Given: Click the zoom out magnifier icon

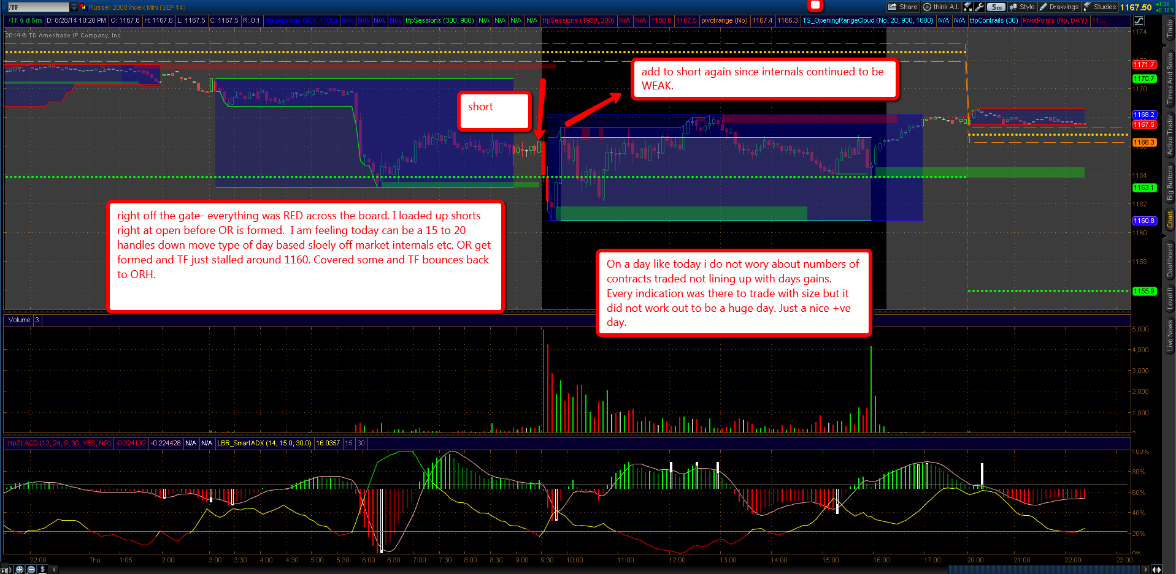Looking at the screenshot, I should [x=31, y=569].
